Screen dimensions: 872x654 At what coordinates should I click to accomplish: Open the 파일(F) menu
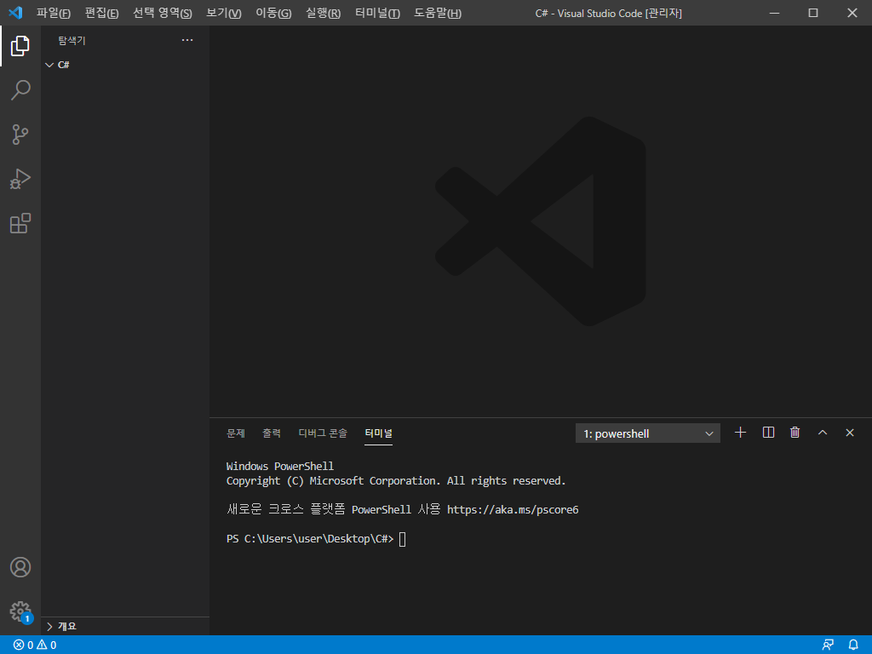pos(54,13)
